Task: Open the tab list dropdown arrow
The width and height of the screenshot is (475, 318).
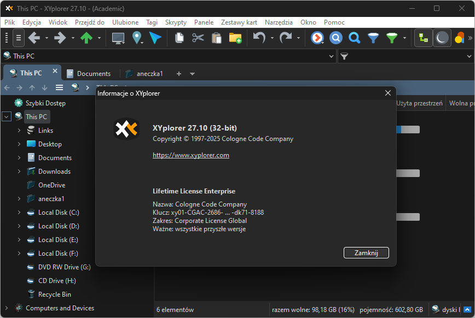Action: [x=192, y=74]
